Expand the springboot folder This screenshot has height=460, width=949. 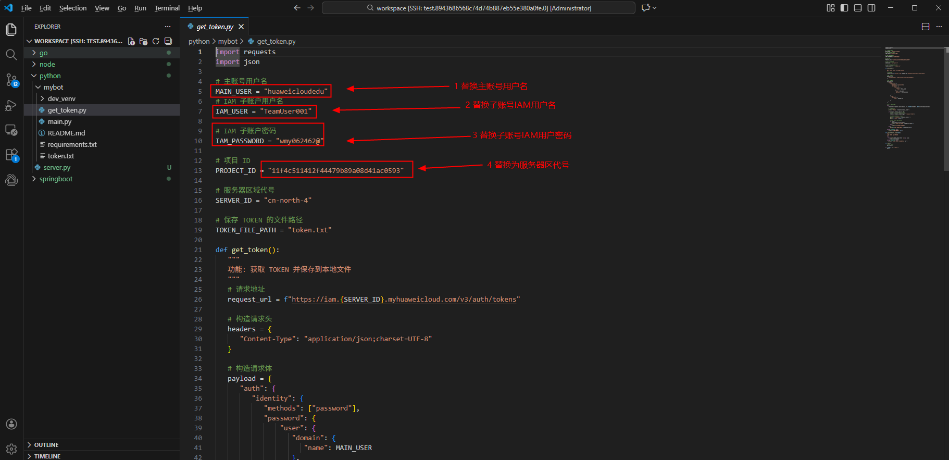click(x=102, y=179)
